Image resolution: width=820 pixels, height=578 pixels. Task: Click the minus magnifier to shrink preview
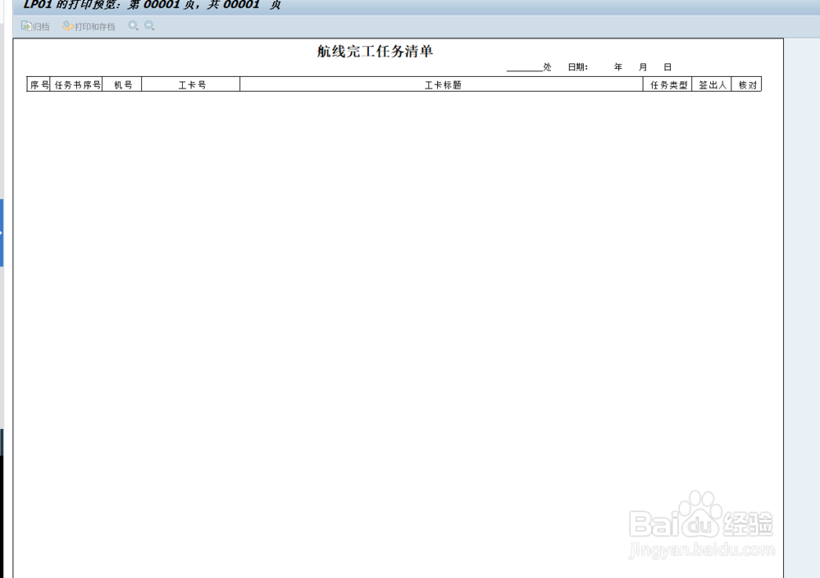coord(148,25)
